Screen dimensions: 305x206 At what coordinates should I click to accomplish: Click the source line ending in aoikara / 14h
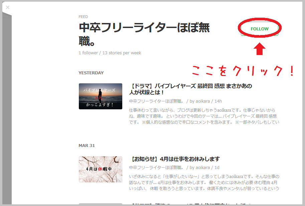pyautogui.click(x=175, y=101)
